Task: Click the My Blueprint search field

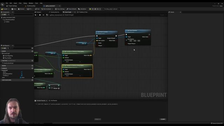Action: tap(20, 48)
